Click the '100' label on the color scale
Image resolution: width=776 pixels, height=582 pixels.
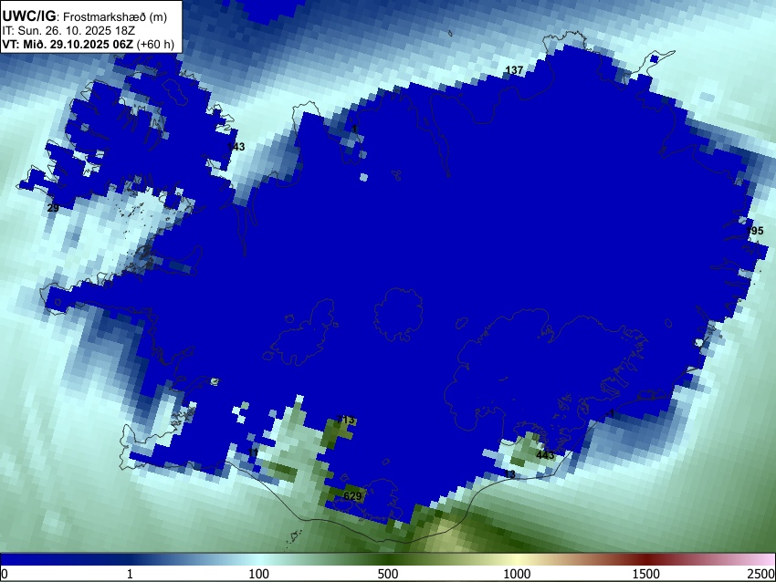(x=258, y=574)
